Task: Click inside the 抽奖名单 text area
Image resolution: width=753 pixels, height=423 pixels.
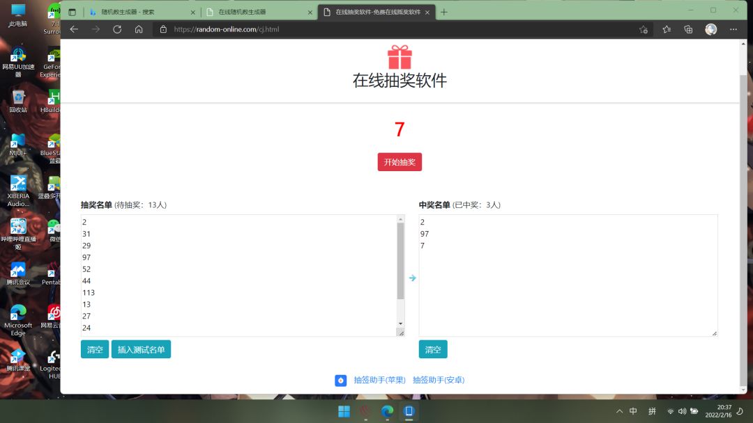Action: [x=238, y=275]
